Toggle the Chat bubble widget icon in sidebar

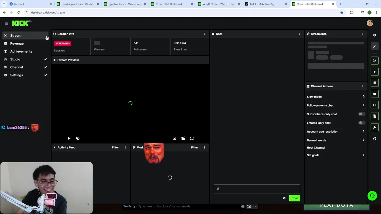[x=374, y=94]
